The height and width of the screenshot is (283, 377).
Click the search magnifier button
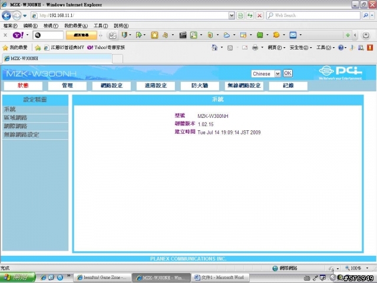click(366, 16)
